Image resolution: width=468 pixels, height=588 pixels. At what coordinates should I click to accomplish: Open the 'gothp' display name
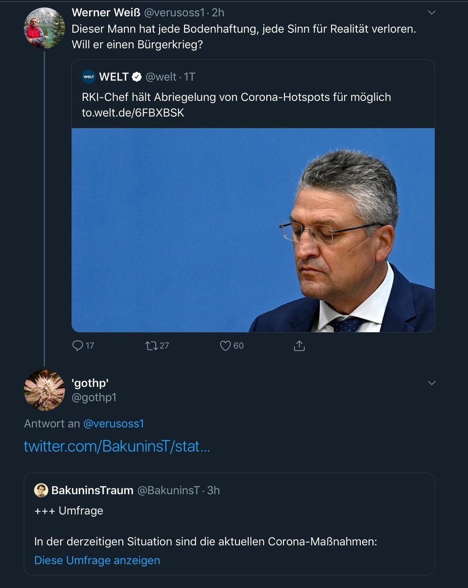click(90, 383)
